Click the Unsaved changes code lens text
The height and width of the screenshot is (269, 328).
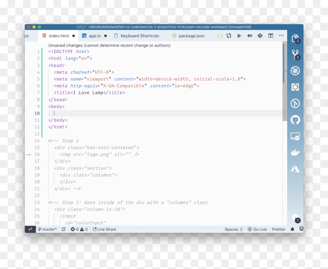click(109, 45)
